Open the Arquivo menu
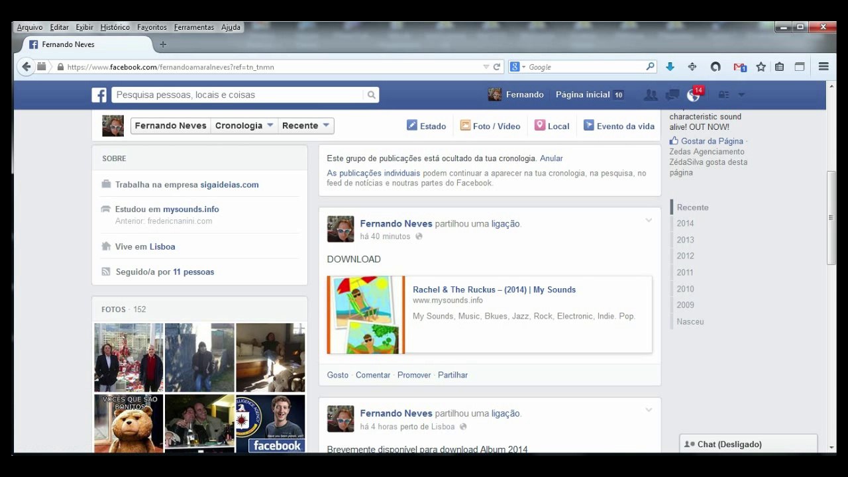This screenshot has width=848, height=477. point(30,27)
